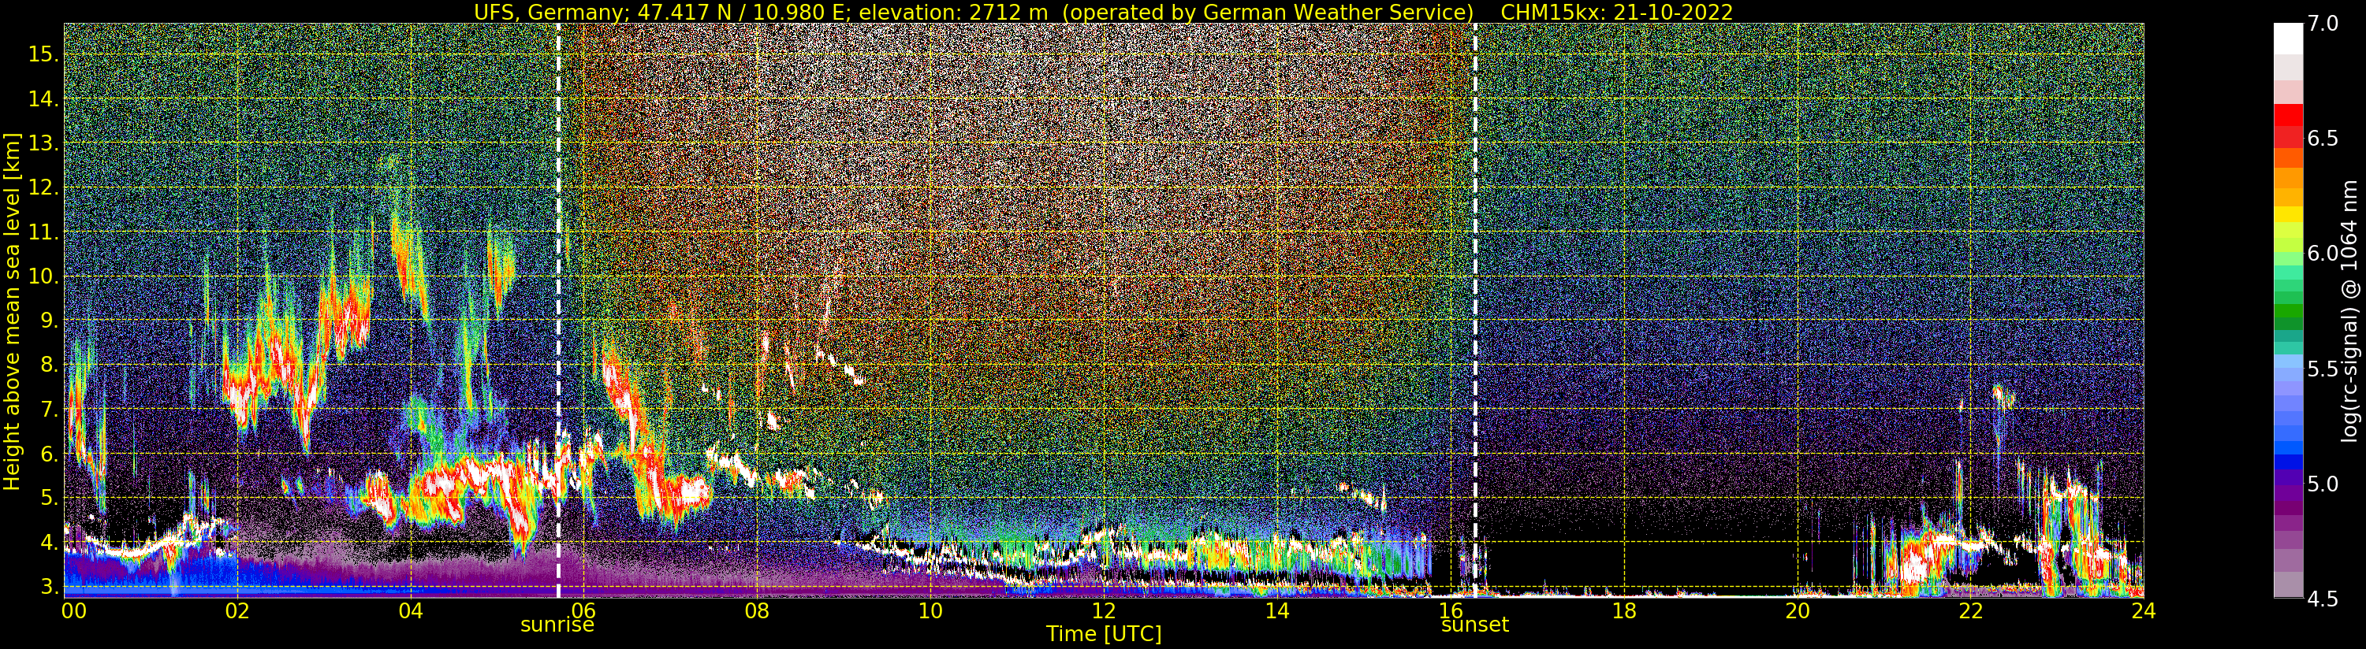Click the time tick label '02'
This screenshot has width=2366, height=649.
point(237,610)
